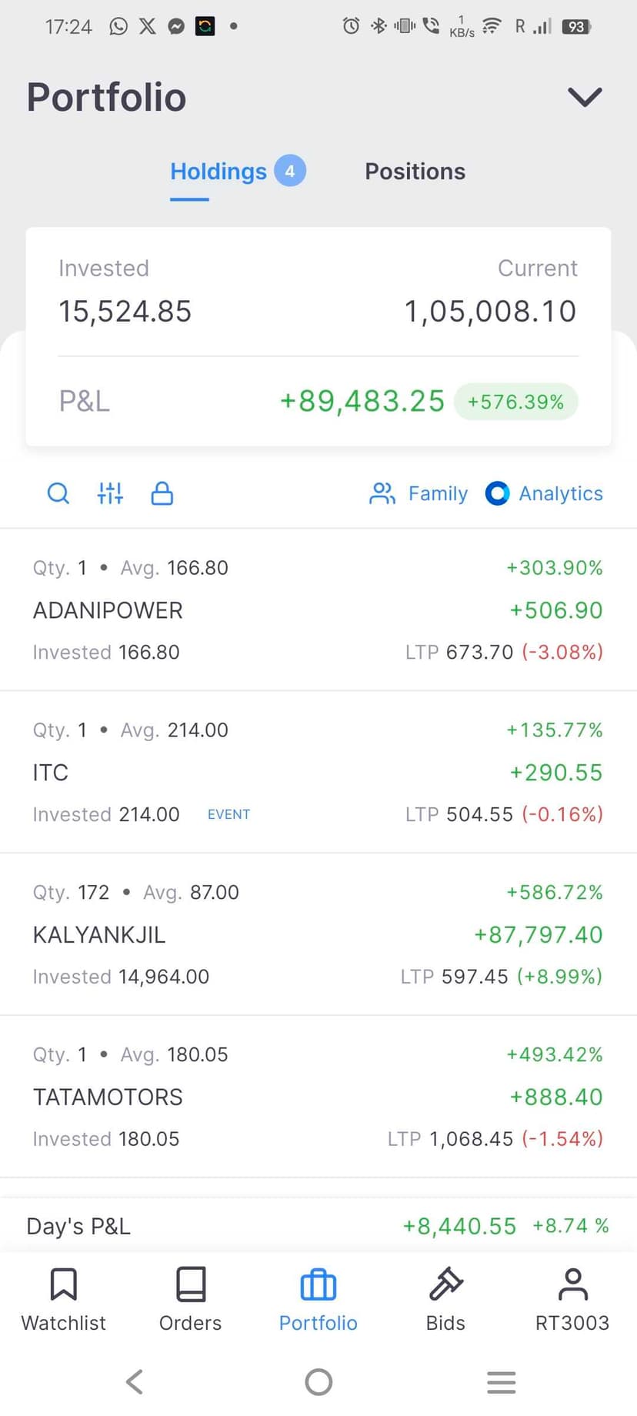Image resolution: width=637 pixels, height=1416 pixels.
Task: Open the Family view
Action: (419, 493)
